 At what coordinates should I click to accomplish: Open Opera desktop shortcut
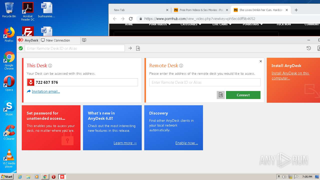click(x=9, y=83)
